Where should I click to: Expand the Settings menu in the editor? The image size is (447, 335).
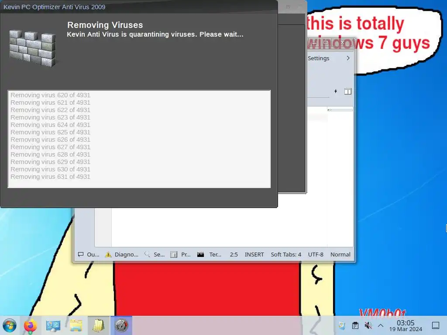click(x=318, y=58)
